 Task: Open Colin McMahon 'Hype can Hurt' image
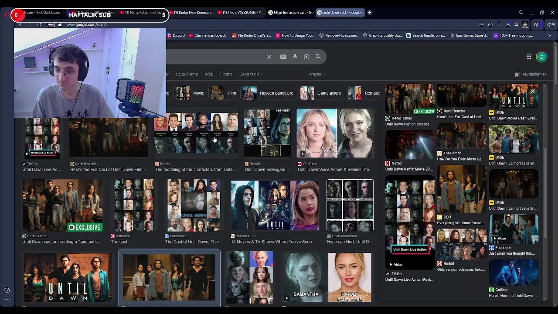pos(350,205)
